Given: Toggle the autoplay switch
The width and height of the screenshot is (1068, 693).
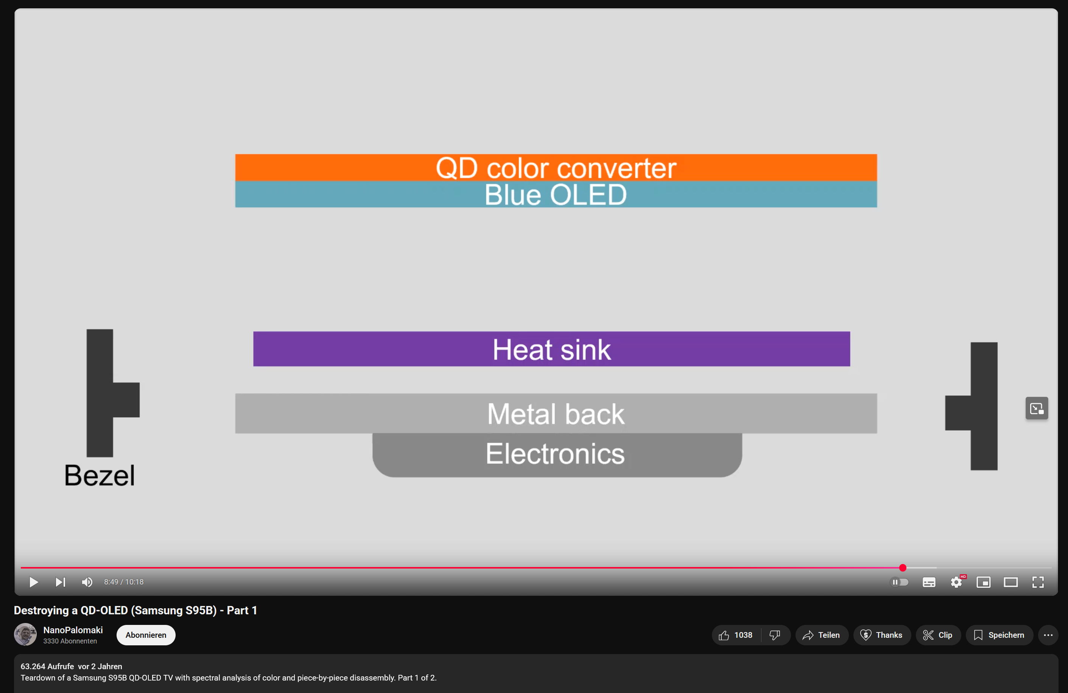Looking at the screenshot, I should click(899, 582).
